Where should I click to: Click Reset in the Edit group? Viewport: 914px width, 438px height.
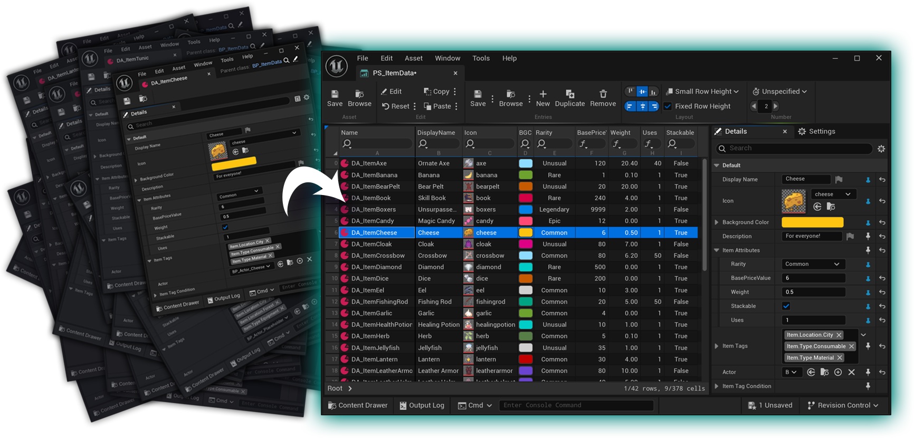point(395,106)
